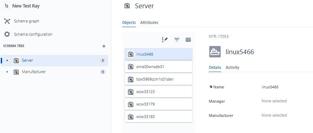
Task: Click the Manufacturer None selected value
Action: click(x=274, y=115)
